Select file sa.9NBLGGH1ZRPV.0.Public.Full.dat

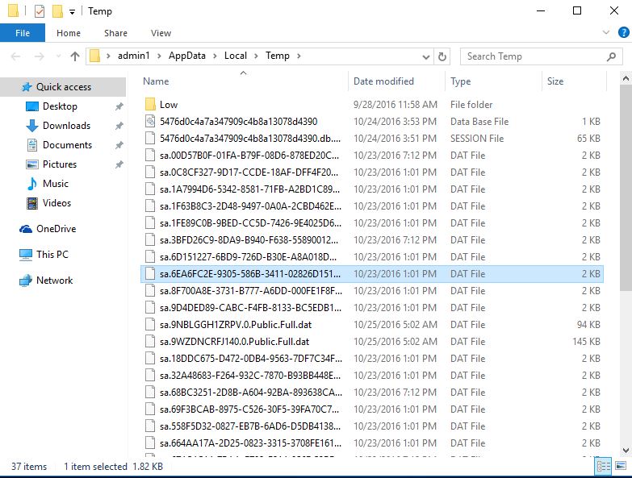[x=371, y=324]
